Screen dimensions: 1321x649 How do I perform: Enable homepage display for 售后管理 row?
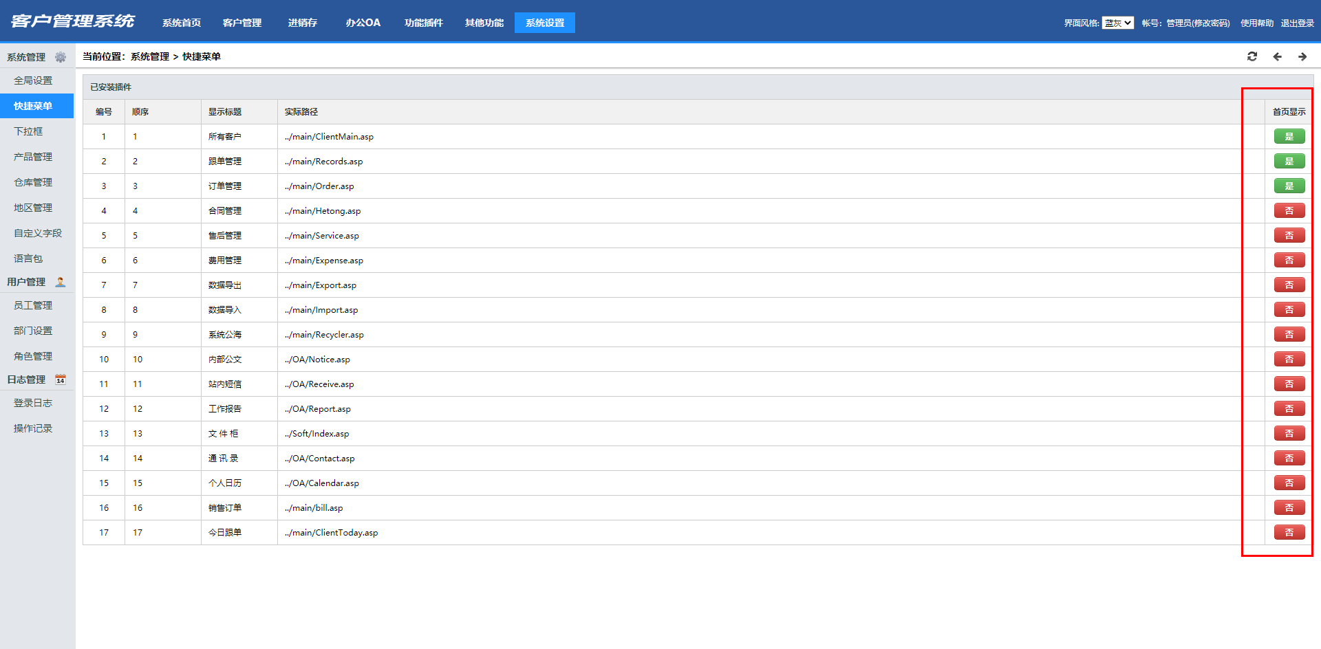click(1289, 235)
